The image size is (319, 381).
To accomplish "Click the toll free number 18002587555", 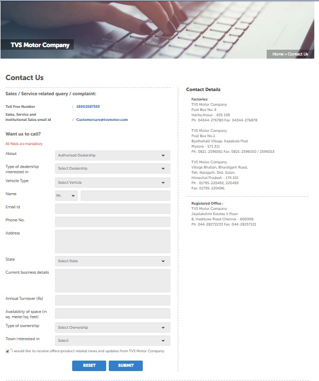I will (x=88, y=106).
